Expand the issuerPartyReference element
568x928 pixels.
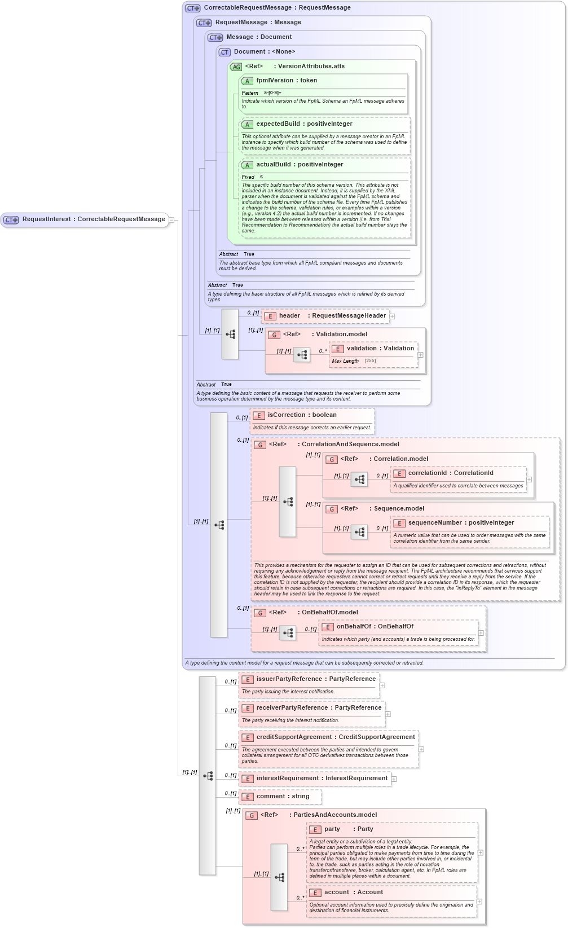pos(382,685)
